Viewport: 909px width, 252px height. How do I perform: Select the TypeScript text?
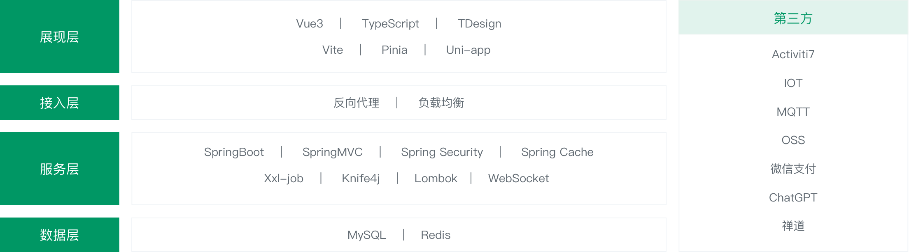[390, 24]
